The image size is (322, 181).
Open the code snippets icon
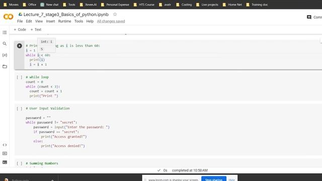tap(5, 145)
